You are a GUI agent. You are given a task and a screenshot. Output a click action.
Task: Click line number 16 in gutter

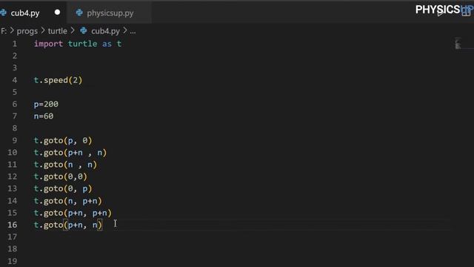pyautogui.click(x=13, y=225)
